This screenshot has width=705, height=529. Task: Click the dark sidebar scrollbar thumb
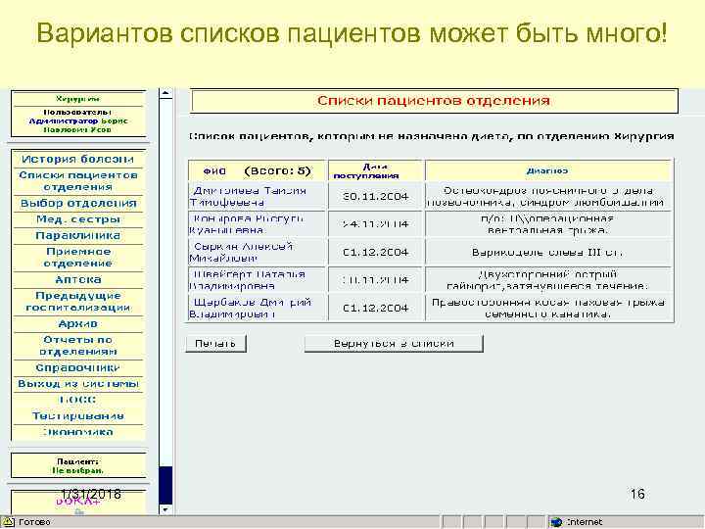click(x=165, y=485)
